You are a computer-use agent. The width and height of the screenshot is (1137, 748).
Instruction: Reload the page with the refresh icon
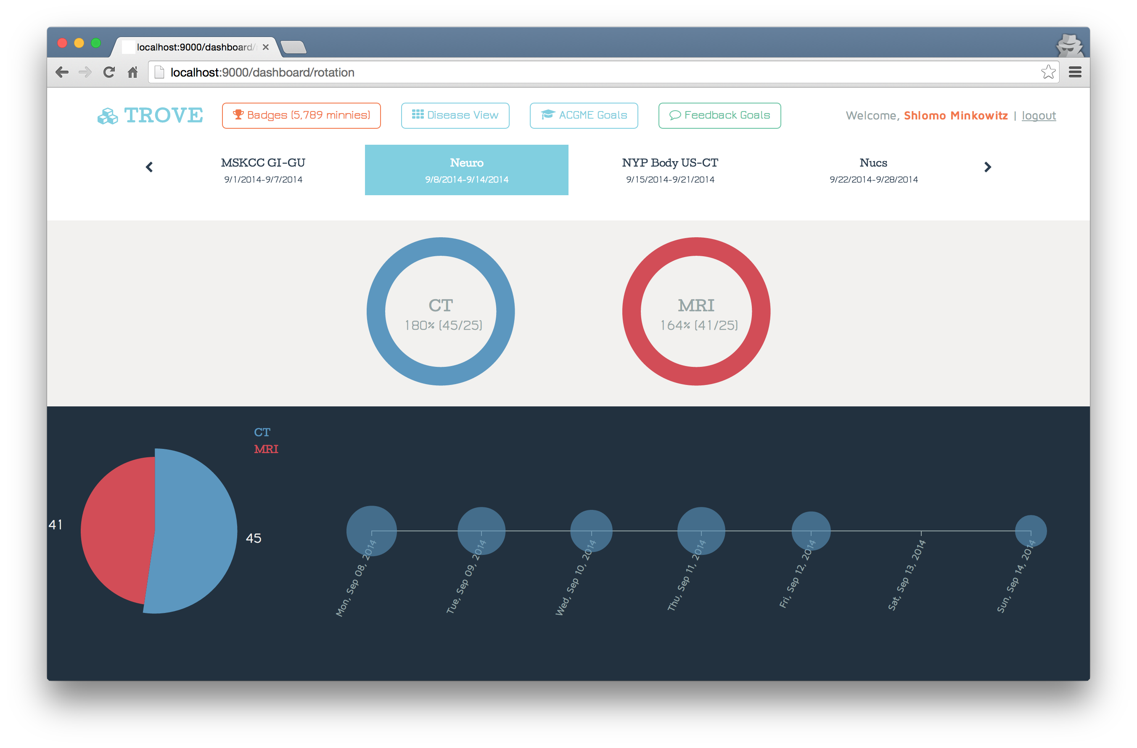109,72
